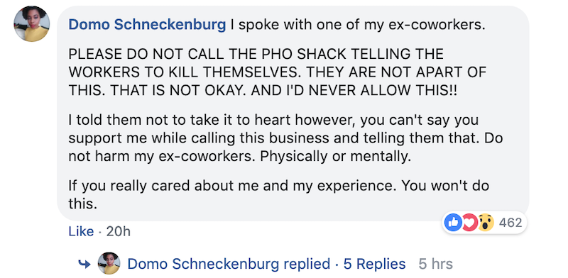Click the all-caps 'PLEASE DO NOT CALL' line
The width and height of the screenshot is (568, 278).
tap(256, 55)
